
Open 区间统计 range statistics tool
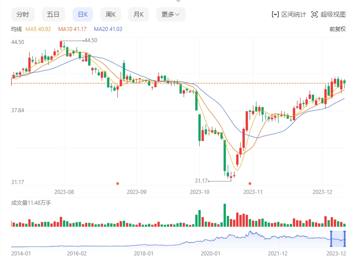tap(289, 14)
